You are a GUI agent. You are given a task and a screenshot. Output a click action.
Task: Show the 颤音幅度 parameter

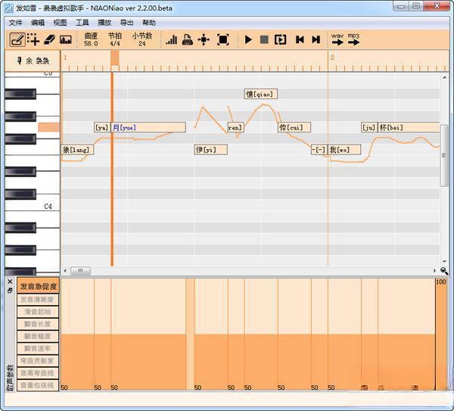pyautogui.click(x=38, y=336)
